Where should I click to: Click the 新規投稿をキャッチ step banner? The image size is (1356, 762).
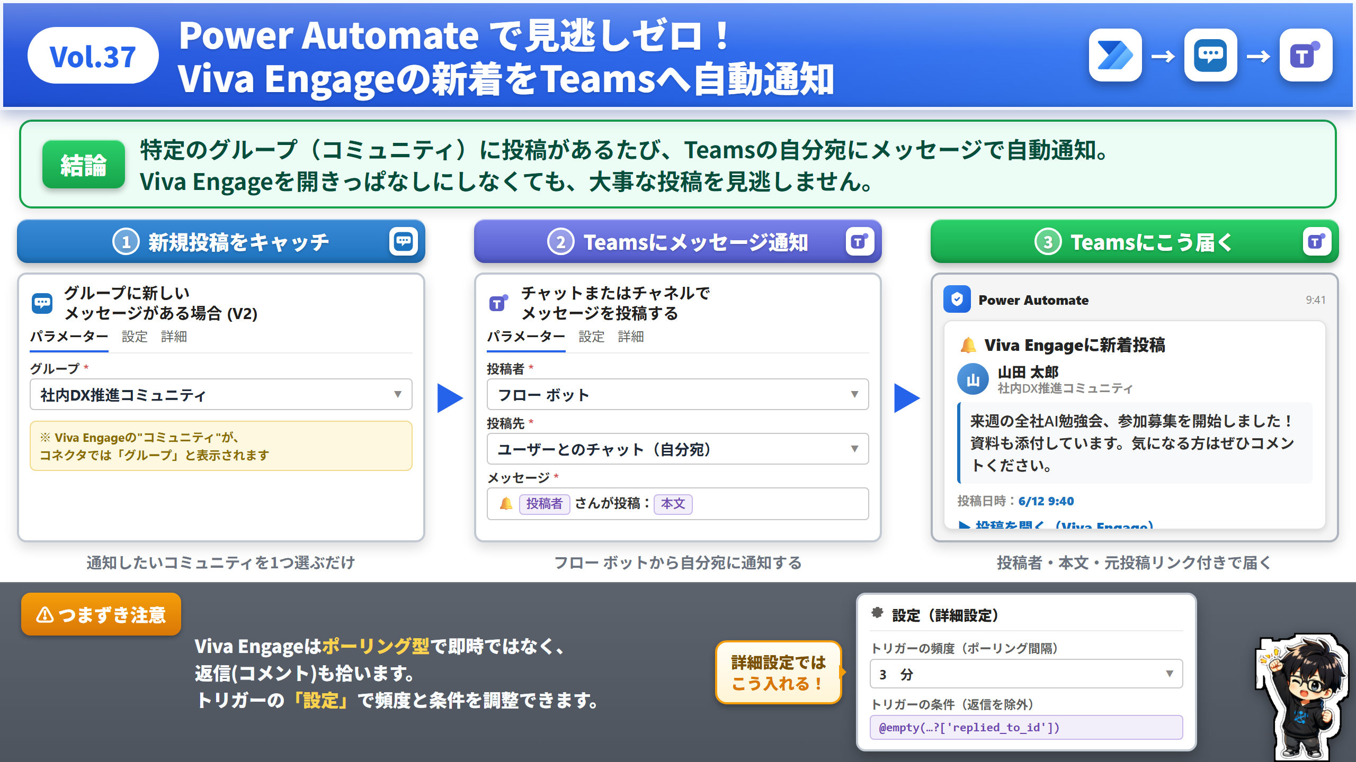click(x=221, y=241)
